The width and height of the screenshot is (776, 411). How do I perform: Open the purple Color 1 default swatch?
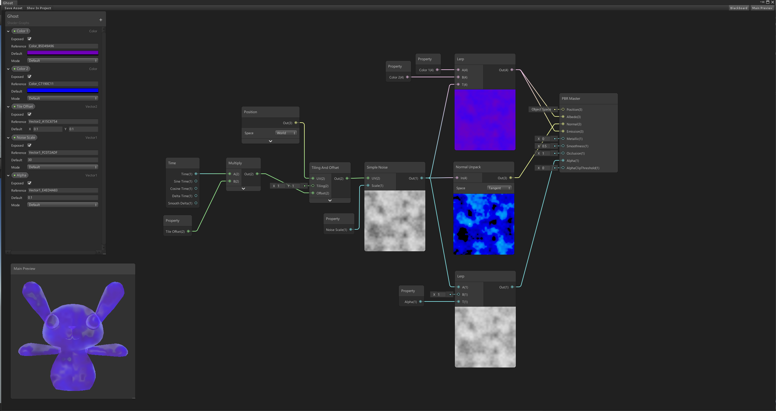(x=63, y=53)
